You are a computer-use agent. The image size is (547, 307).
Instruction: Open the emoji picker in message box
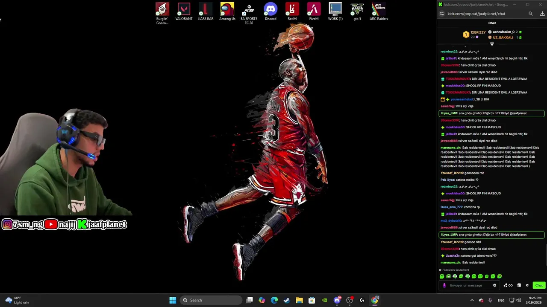(495, 285)
